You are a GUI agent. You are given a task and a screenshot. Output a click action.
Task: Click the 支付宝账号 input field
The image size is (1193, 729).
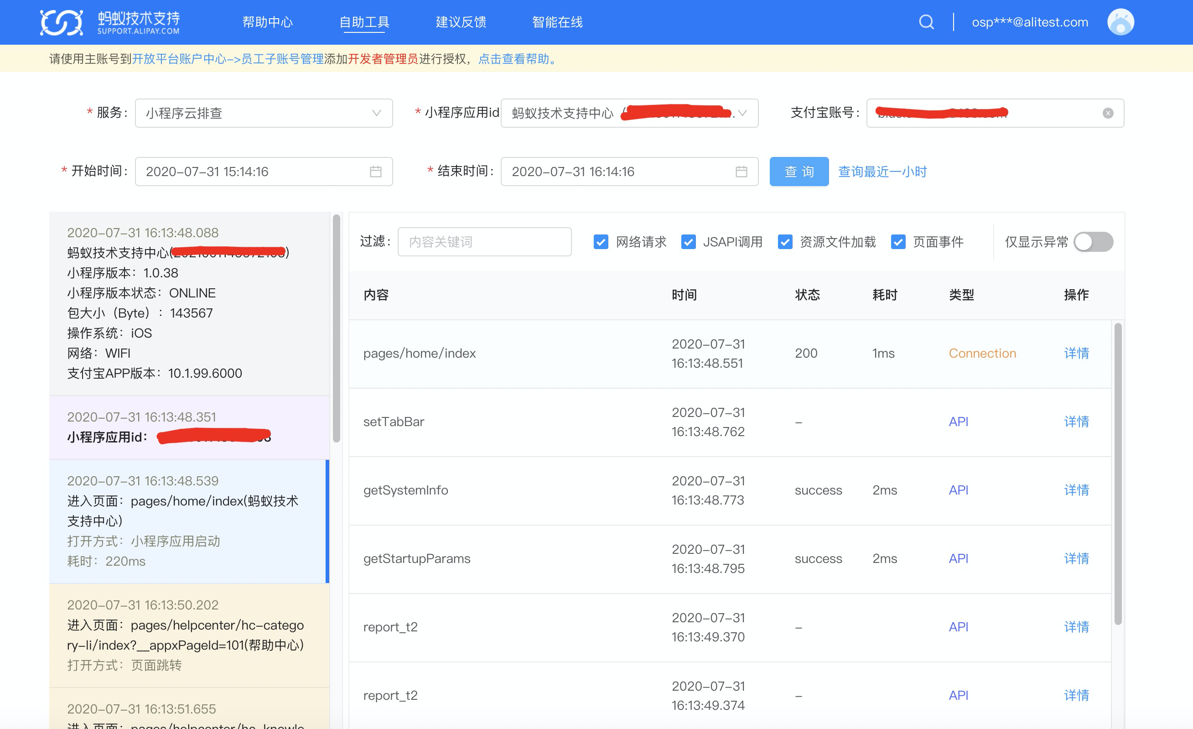click(995, 113)
